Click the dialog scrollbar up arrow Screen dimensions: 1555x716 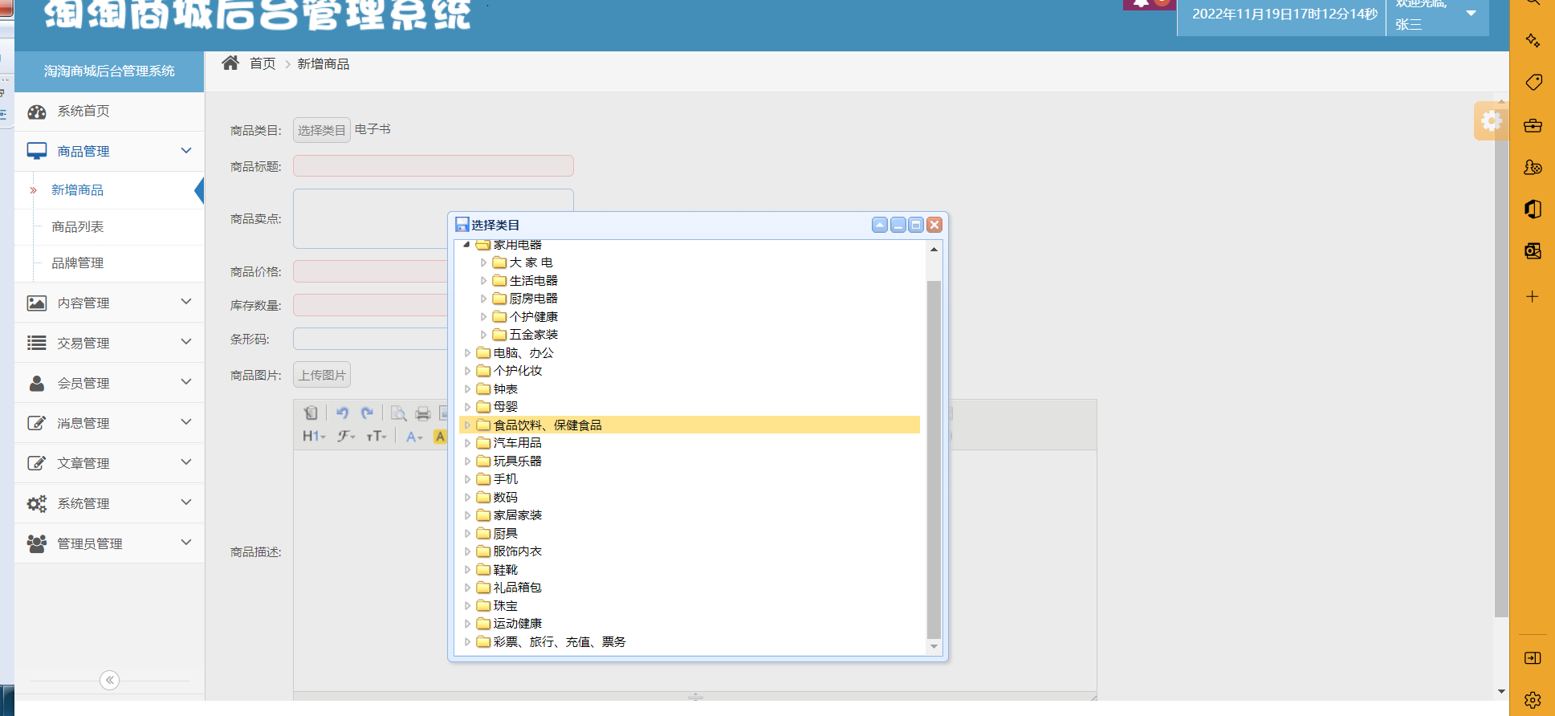point(934,250)
